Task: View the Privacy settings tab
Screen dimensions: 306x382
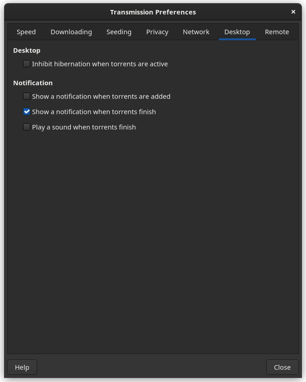Action: pyautogui.click(x=157, y=32)
